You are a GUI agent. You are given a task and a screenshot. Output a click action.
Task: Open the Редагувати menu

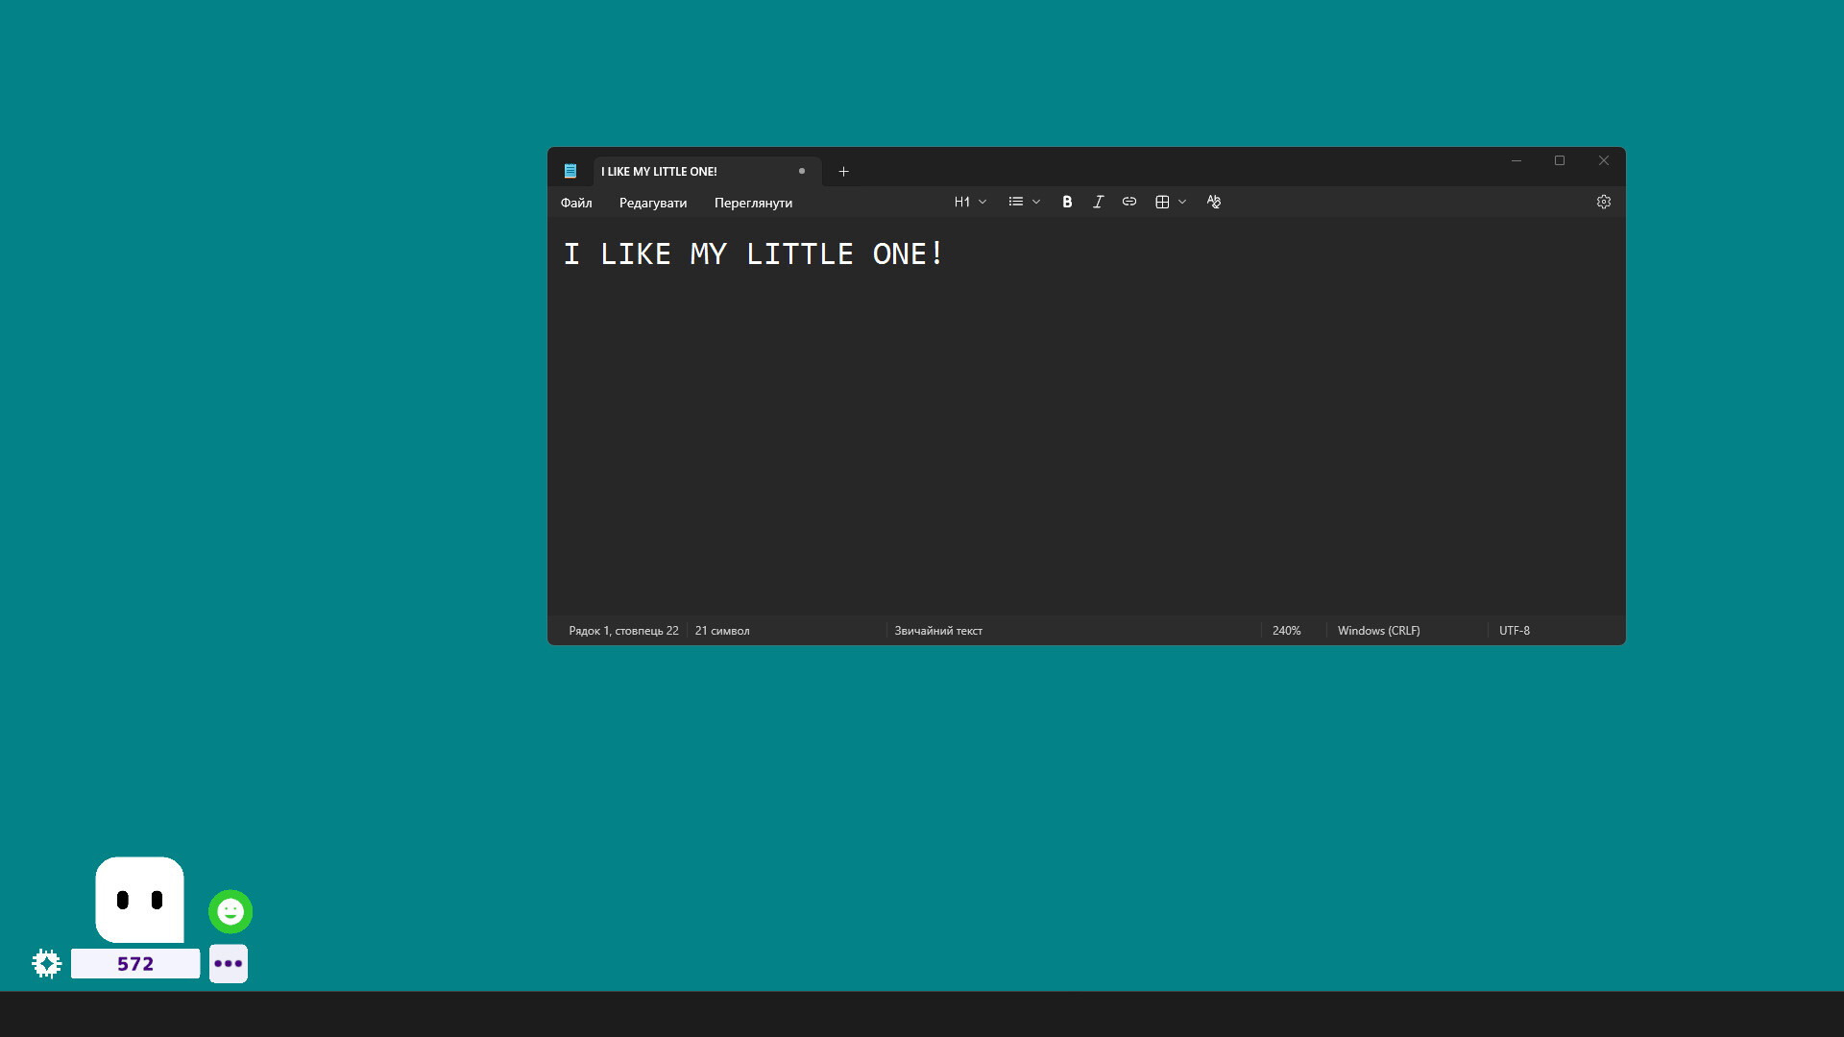[652, 203]
